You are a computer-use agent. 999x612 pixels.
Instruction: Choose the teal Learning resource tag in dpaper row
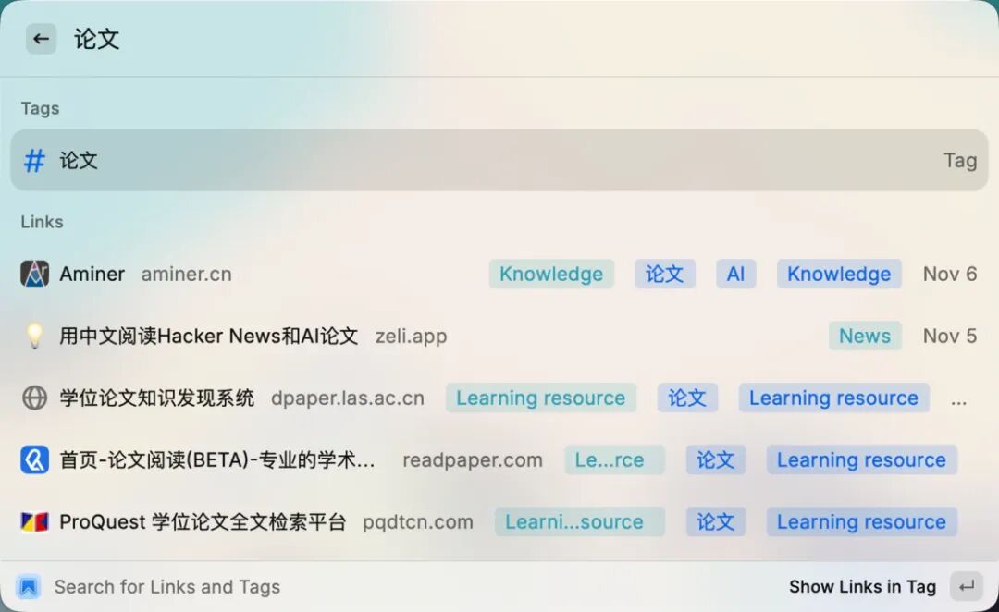click(541, 398)
